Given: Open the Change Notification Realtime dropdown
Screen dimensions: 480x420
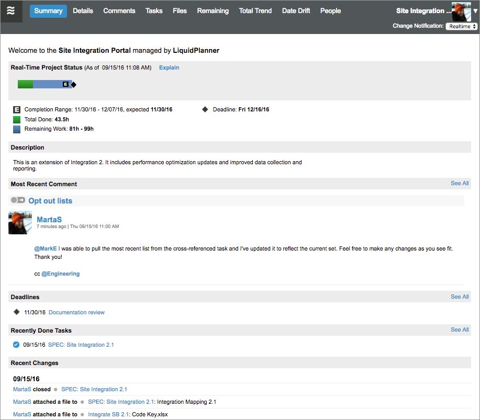Looking at the screenshot, I should point(461,26).
